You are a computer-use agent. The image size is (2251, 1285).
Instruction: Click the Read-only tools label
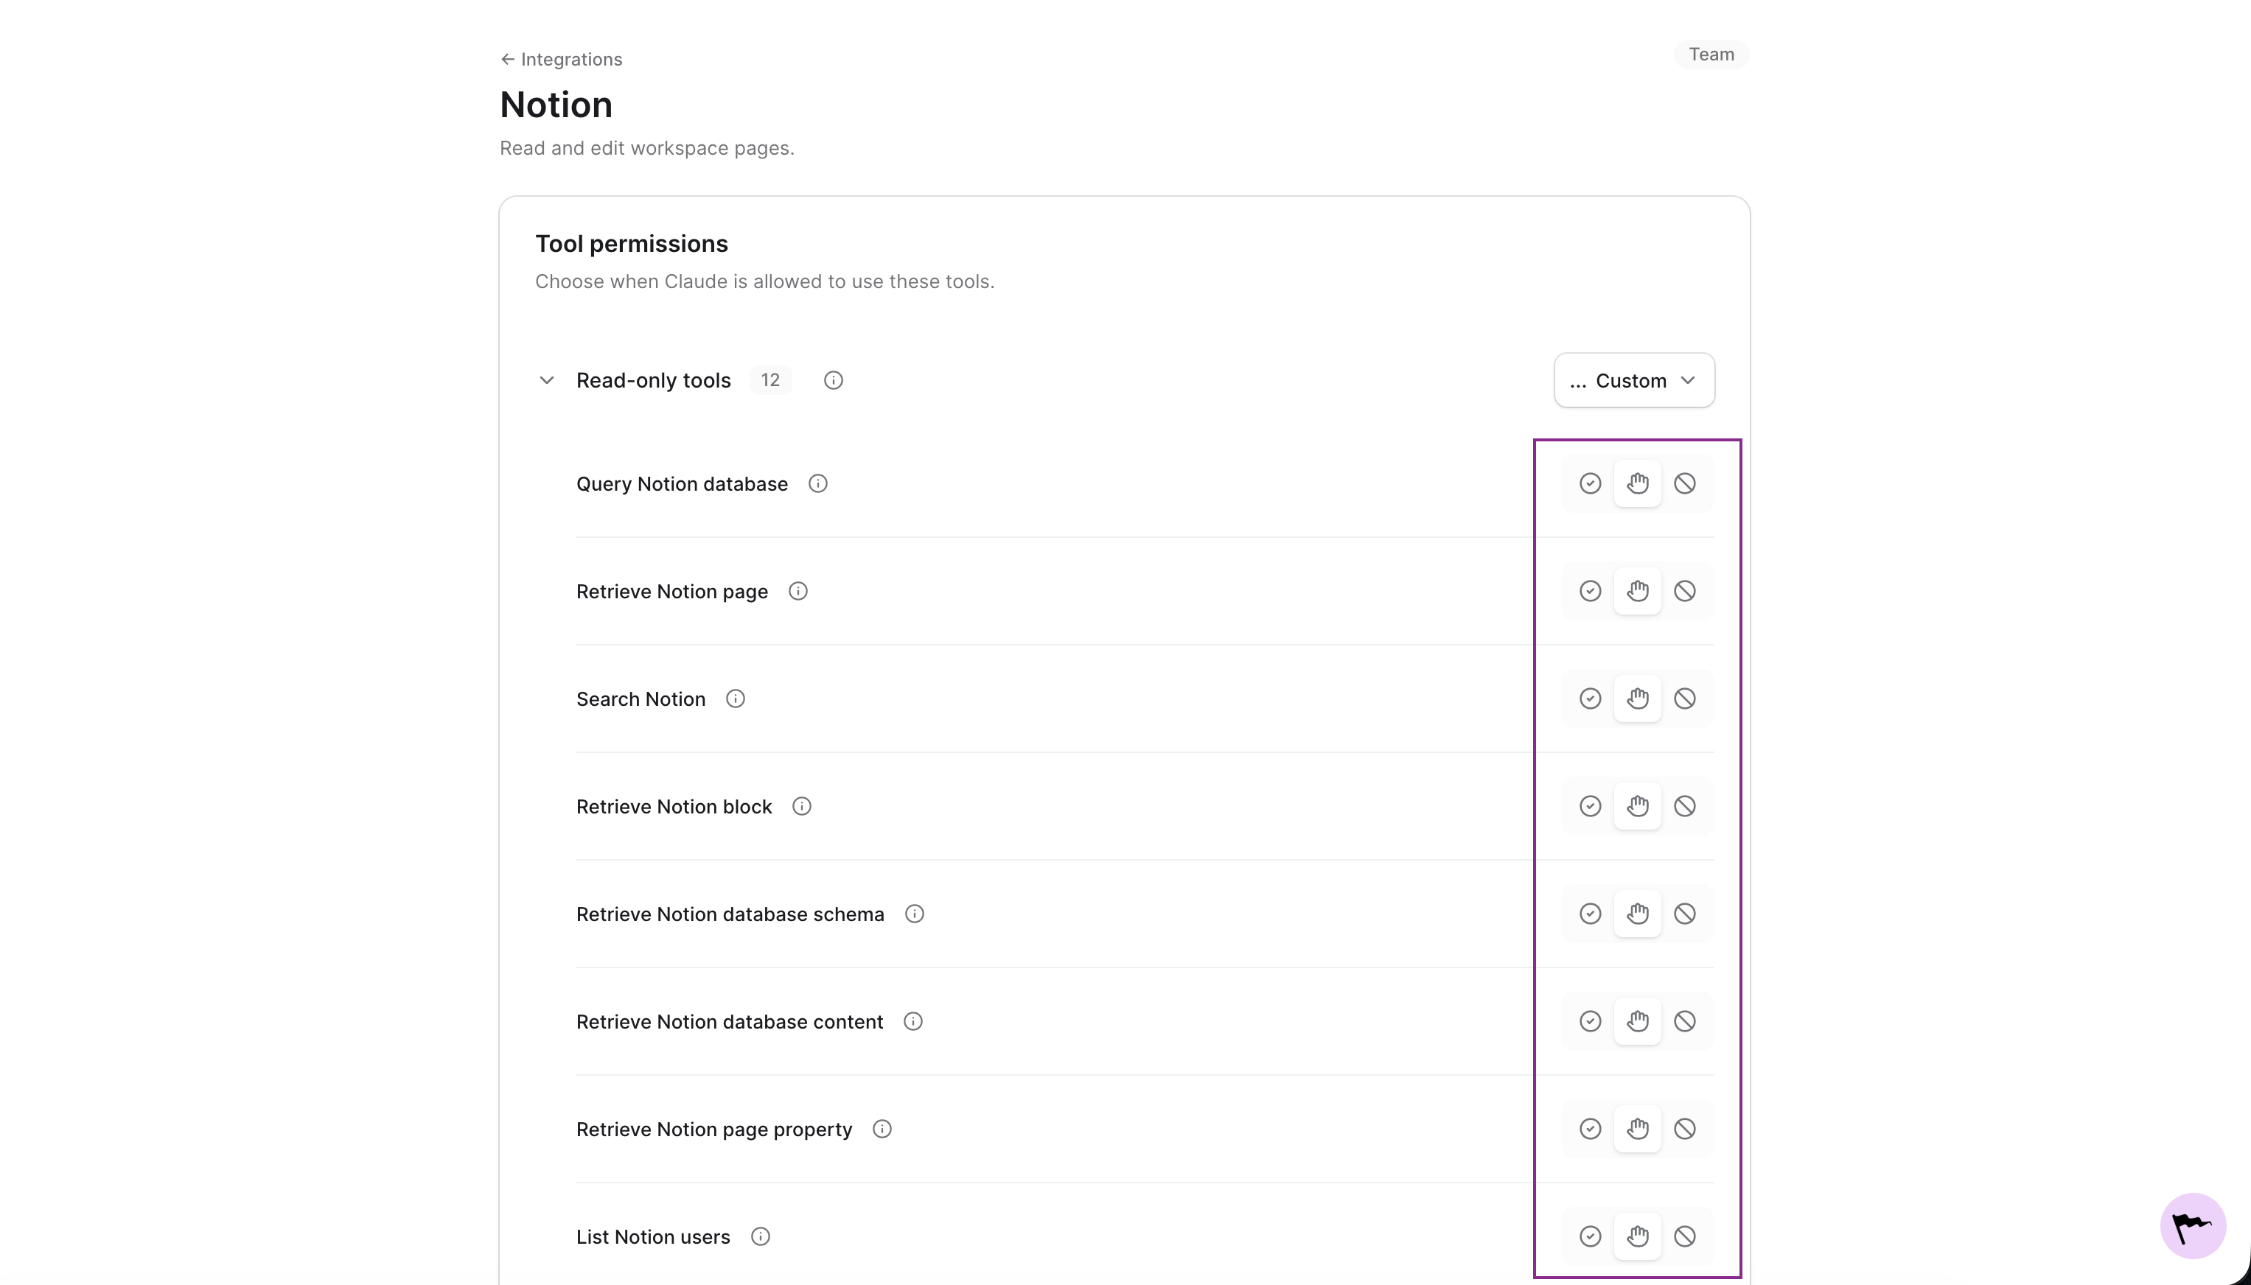tap(654, 380)
